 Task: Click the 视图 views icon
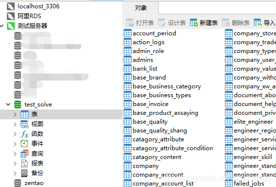(x=25, y=124)
